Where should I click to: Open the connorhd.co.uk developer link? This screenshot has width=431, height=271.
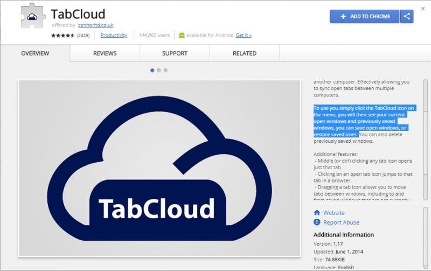[x=96, y=25]
